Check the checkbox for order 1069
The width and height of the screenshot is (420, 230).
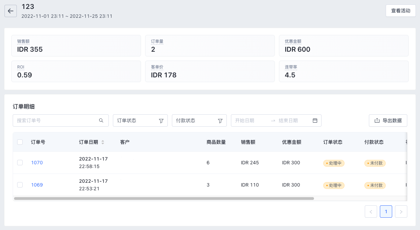point(20,185)
